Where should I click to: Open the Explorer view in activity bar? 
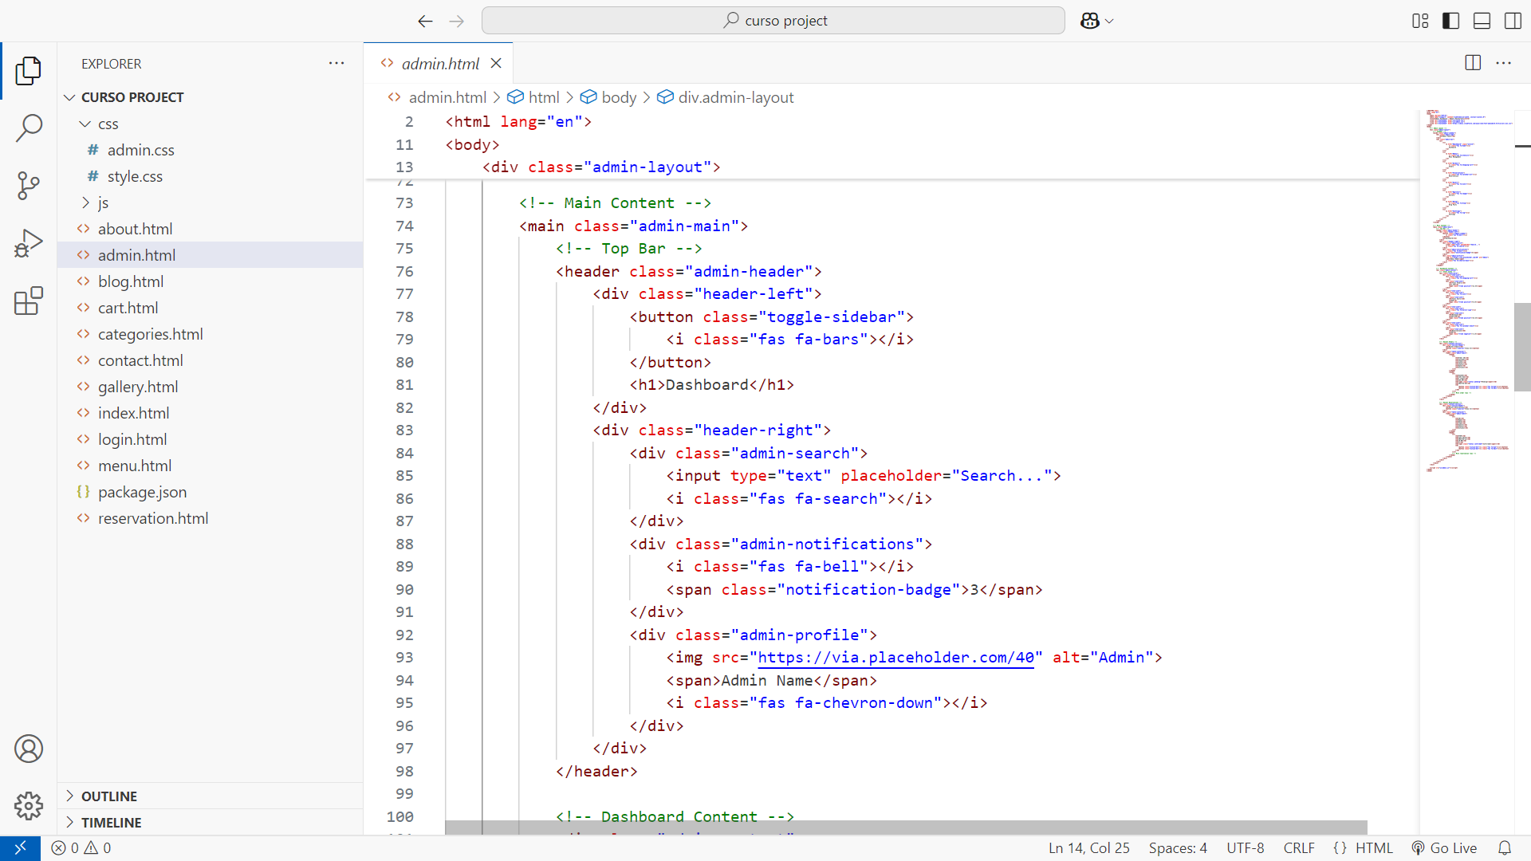click(29, 70)
